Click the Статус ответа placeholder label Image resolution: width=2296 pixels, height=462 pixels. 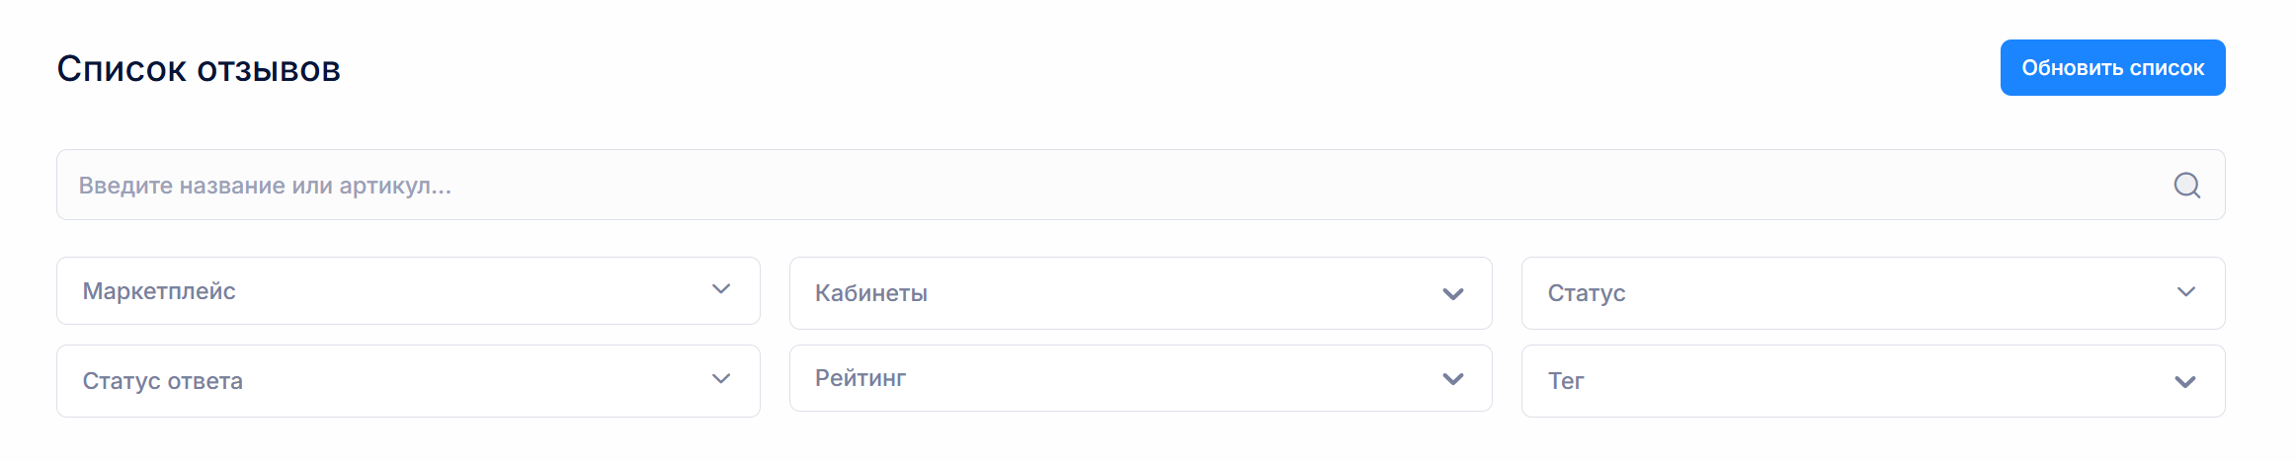tap(163, 381)
